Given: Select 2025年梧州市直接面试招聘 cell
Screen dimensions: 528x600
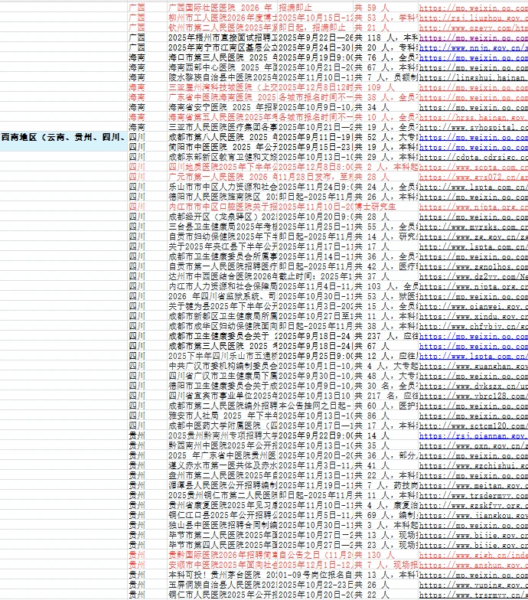Looking at the screenshot, I should tap(223, 37).
